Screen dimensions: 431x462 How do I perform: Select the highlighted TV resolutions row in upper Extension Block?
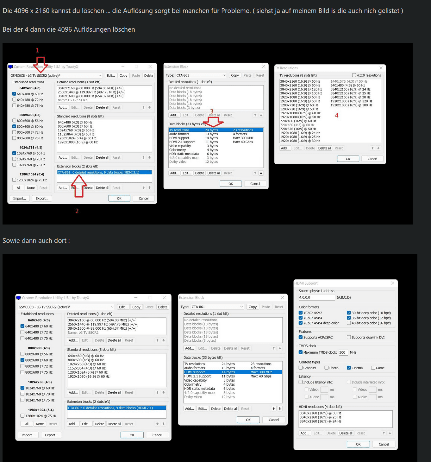[x=216, y=130]
